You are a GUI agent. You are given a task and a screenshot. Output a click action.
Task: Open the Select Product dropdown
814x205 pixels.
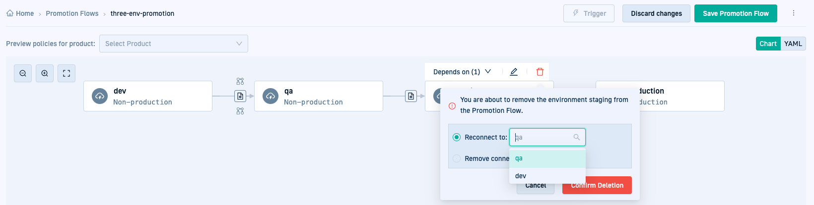[174, 44]
